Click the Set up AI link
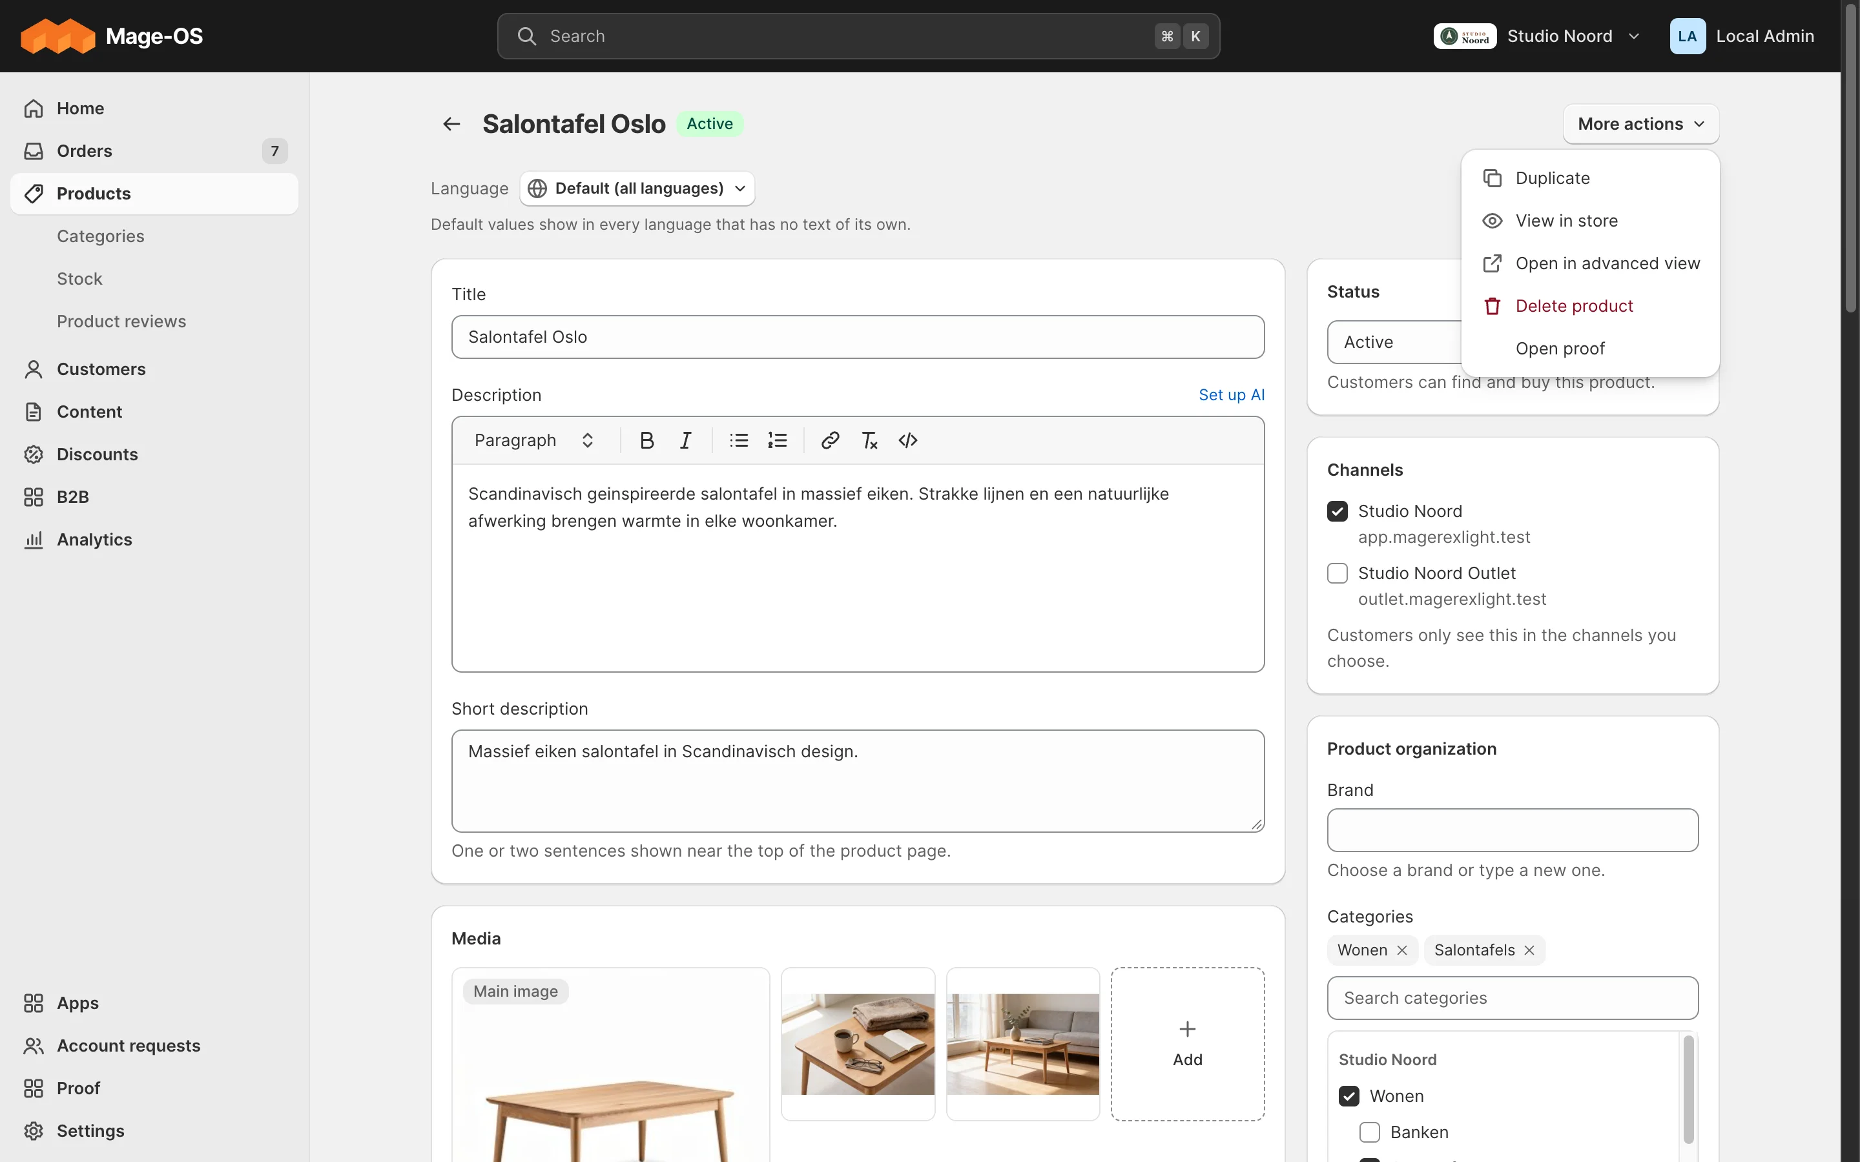Viewport: 1860px width, 1162px height. click(1232, 395)
